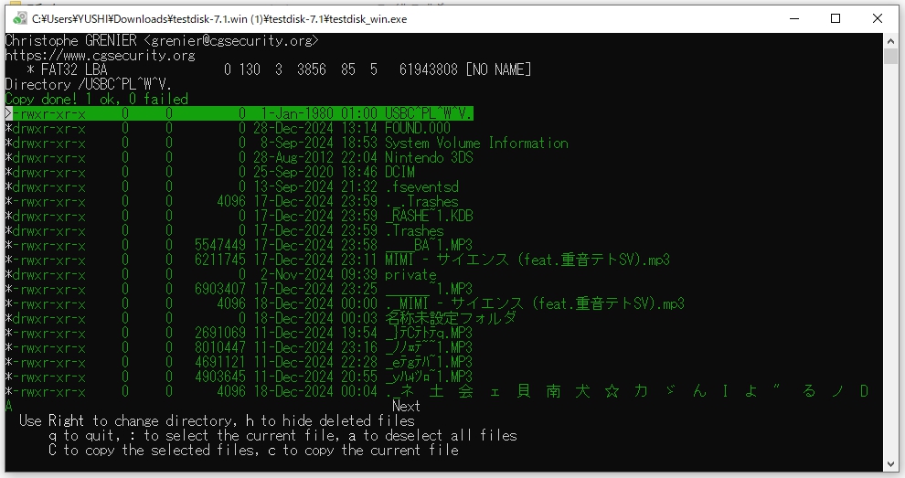Maximize the testdisk_win.exe console window

(x=835, y=18)
